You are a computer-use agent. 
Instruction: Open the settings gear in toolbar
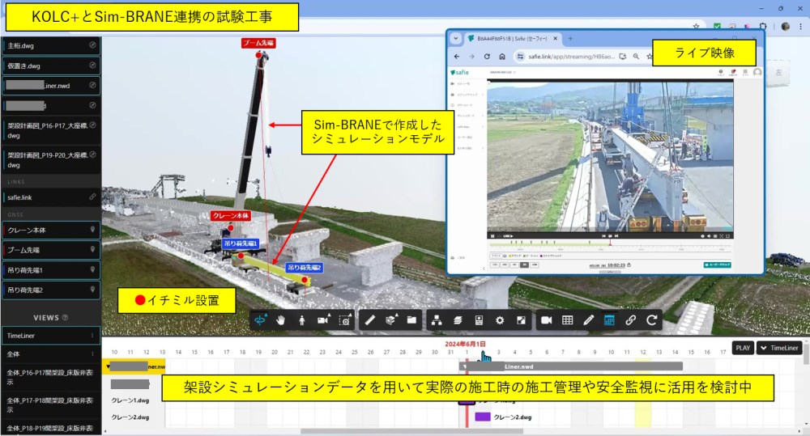(500, 320)
